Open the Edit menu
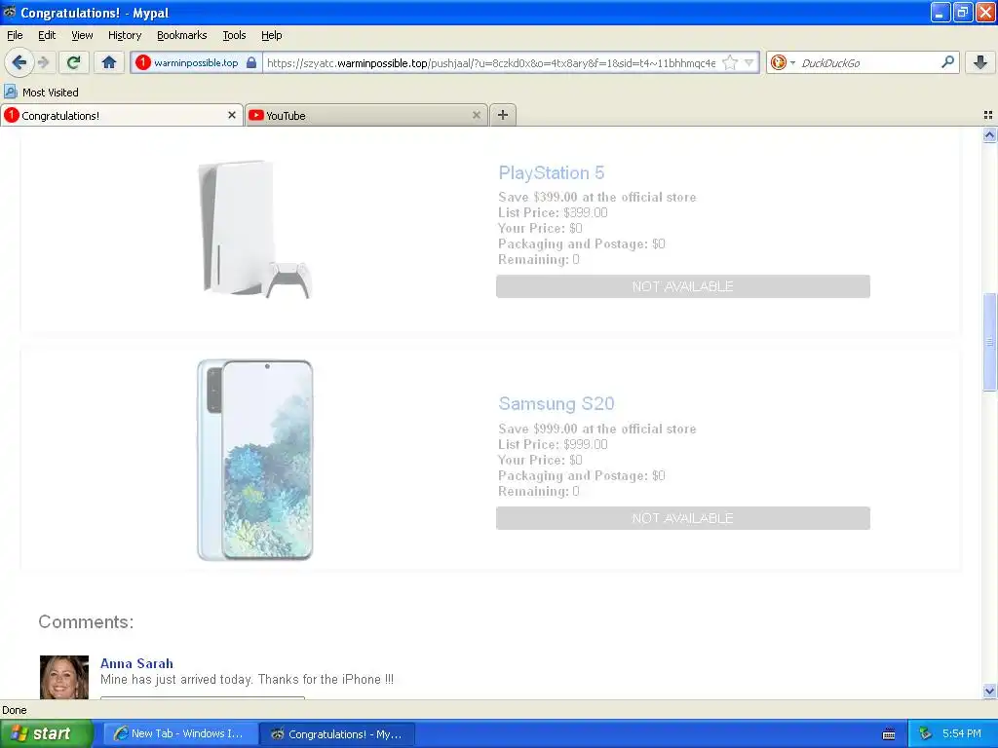Image resolution: width=998 pixels, height=748 pixels. (x=47, y=35)
